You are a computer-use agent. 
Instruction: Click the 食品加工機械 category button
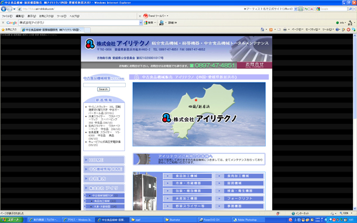coord(188,176)
